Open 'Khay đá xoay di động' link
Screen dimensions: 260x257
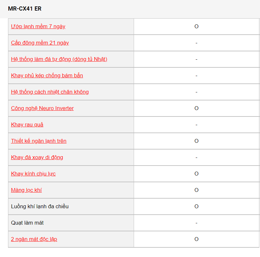tap(37, 157)
